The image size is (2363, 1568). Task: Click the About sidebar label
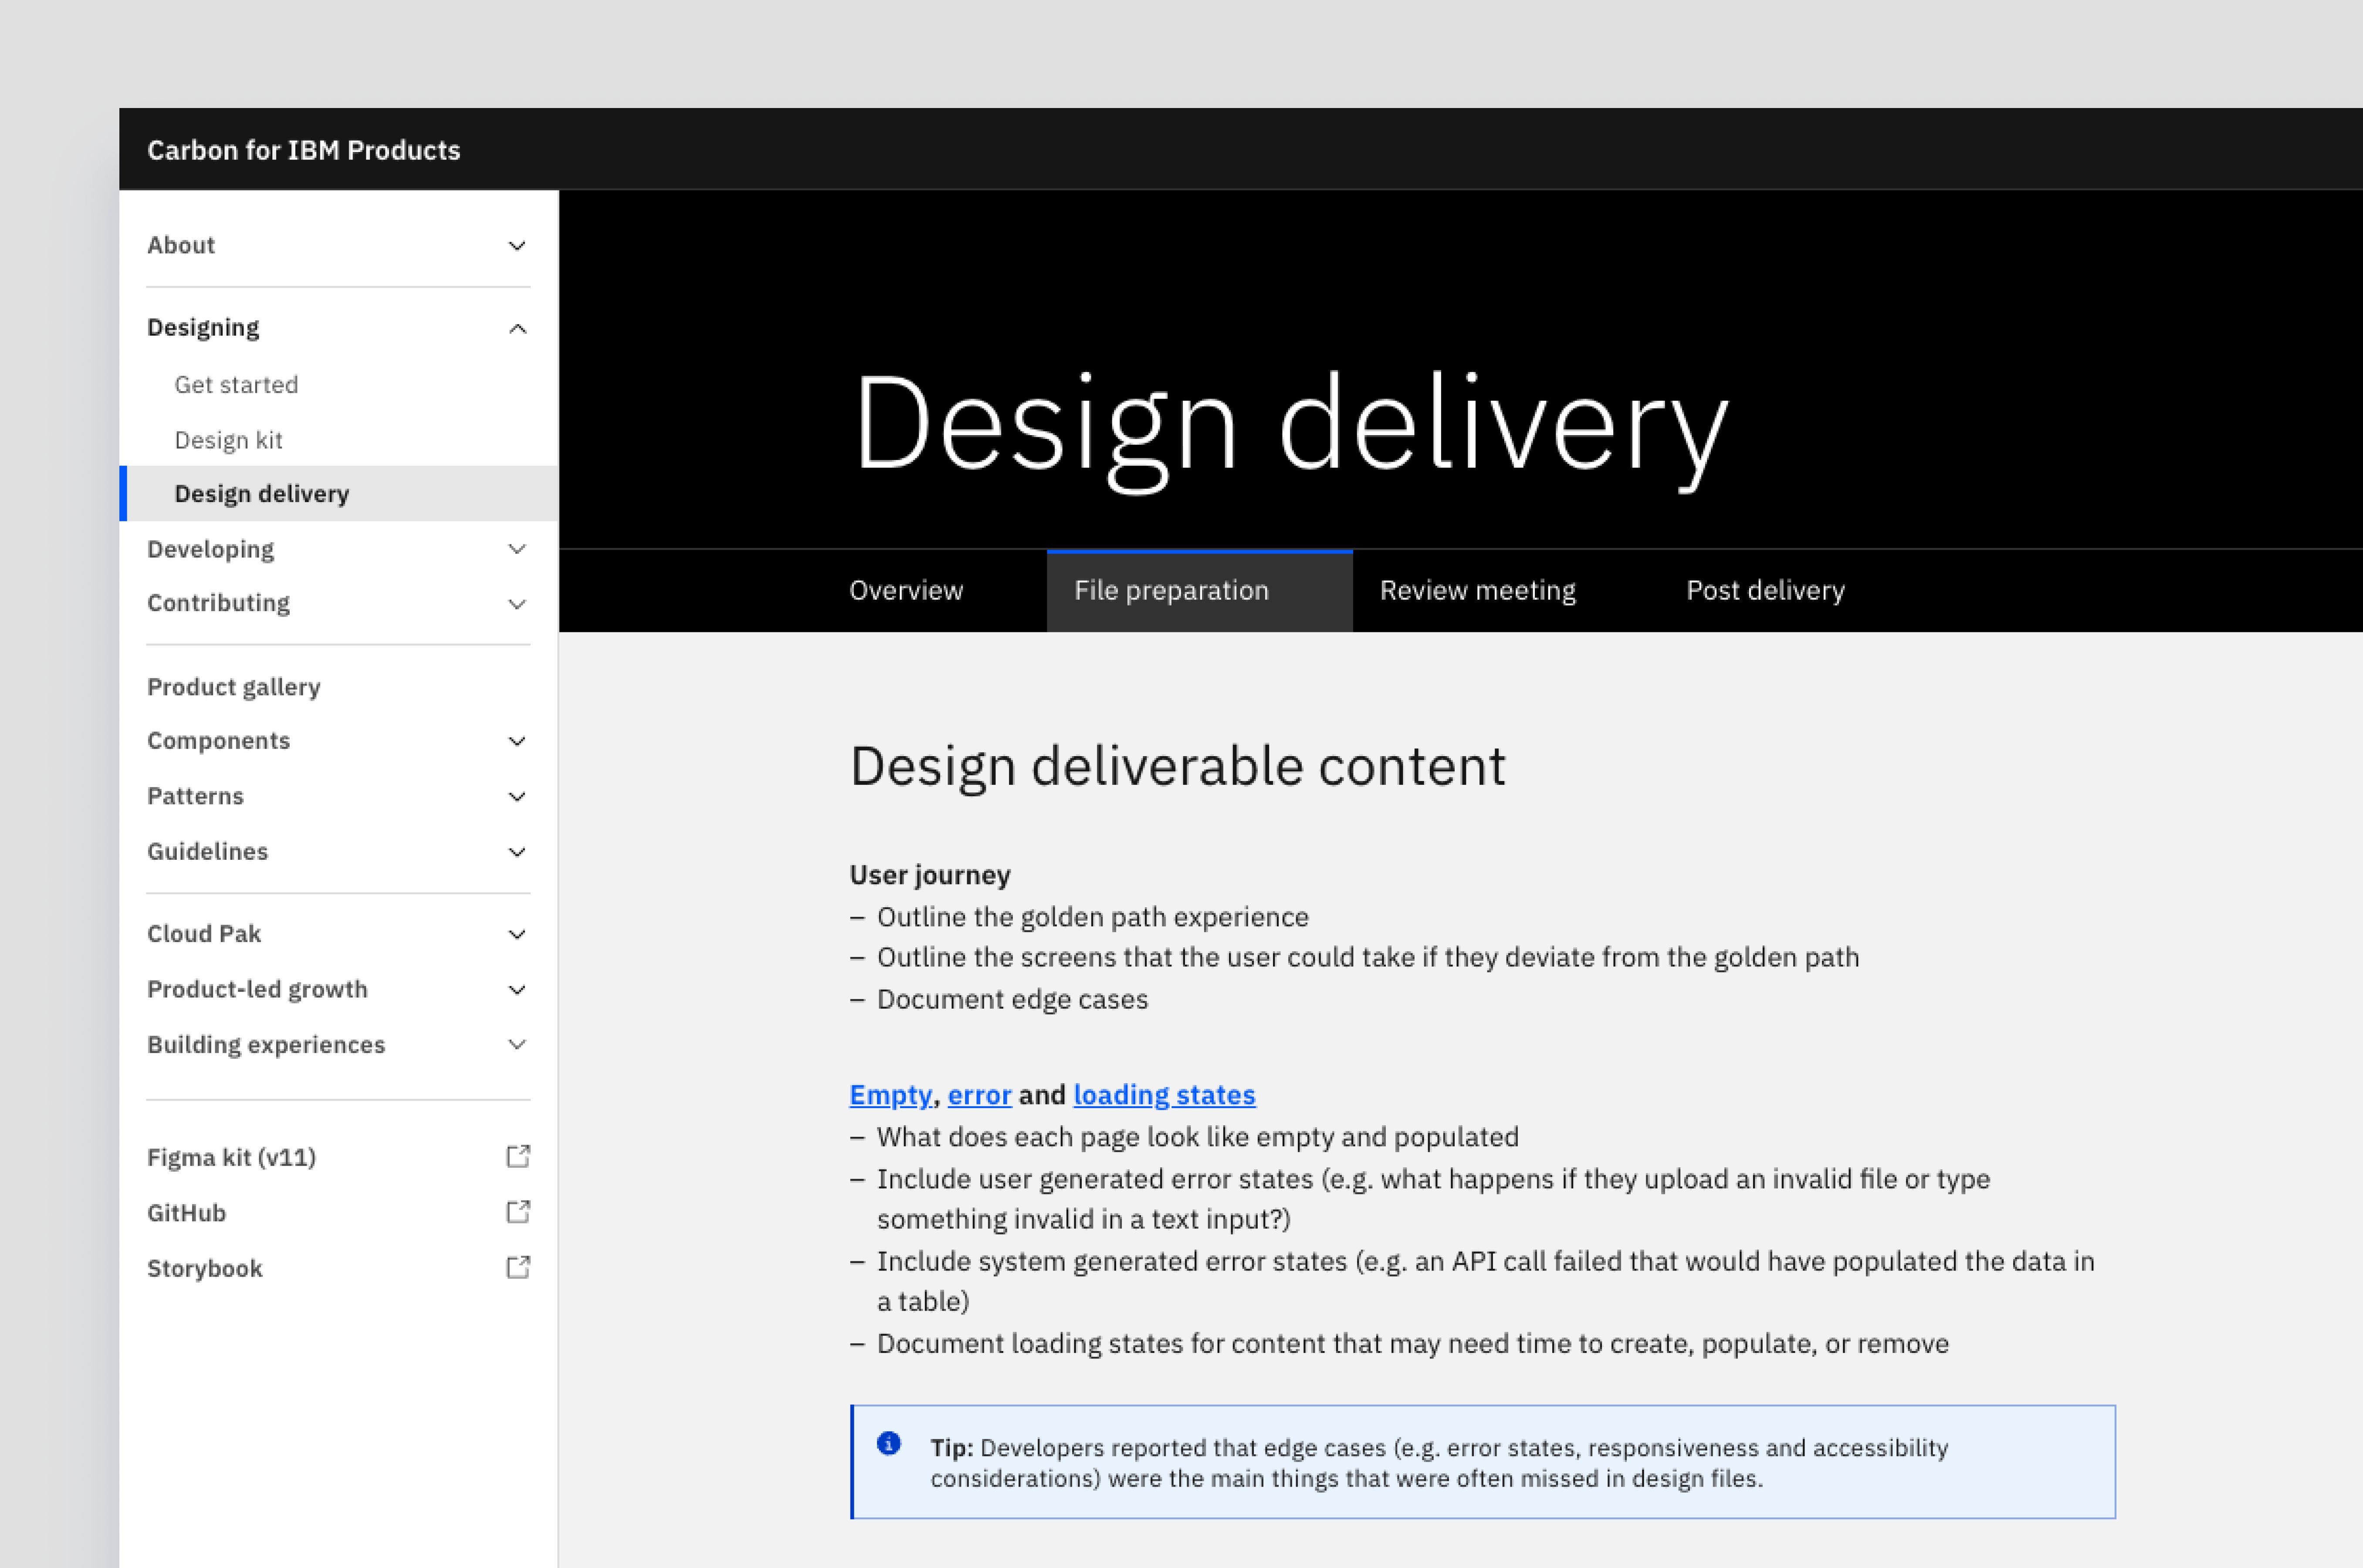coord(181,245)
